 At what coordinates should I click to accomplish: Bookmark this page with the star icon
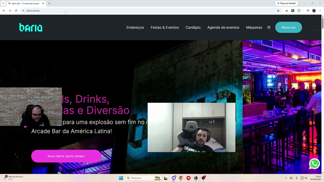click(x=278, y=11)
